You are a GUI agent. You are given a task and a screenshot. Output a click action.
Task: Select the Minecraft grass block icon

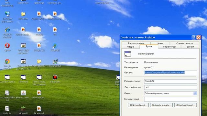click(x=23, y=109)
